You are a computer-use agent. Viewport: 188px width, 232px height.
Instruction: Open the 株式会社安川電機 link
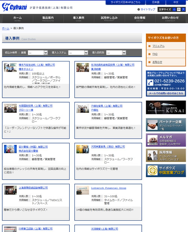28,151
